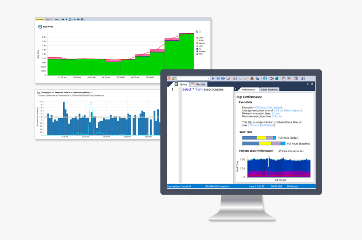Toggle the Other series in the wait legend
The height and width of the screenshot is (240, 362).
point(200,37)
